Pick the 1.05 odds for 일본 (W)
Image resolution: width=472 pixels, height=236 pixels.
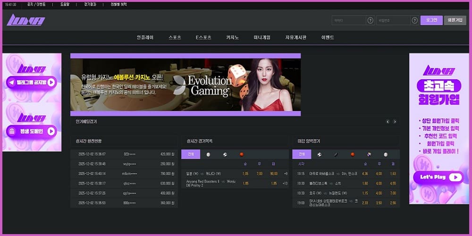point(245,174)
